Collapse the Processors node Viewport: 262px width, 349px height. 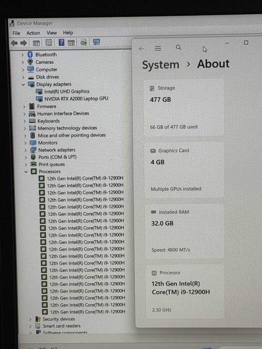pos(26,172)
